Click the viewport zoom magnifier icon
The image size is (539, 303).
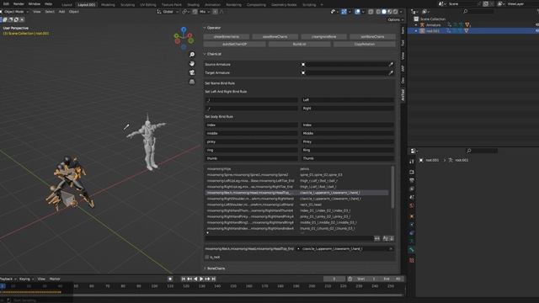pos(192,55)
